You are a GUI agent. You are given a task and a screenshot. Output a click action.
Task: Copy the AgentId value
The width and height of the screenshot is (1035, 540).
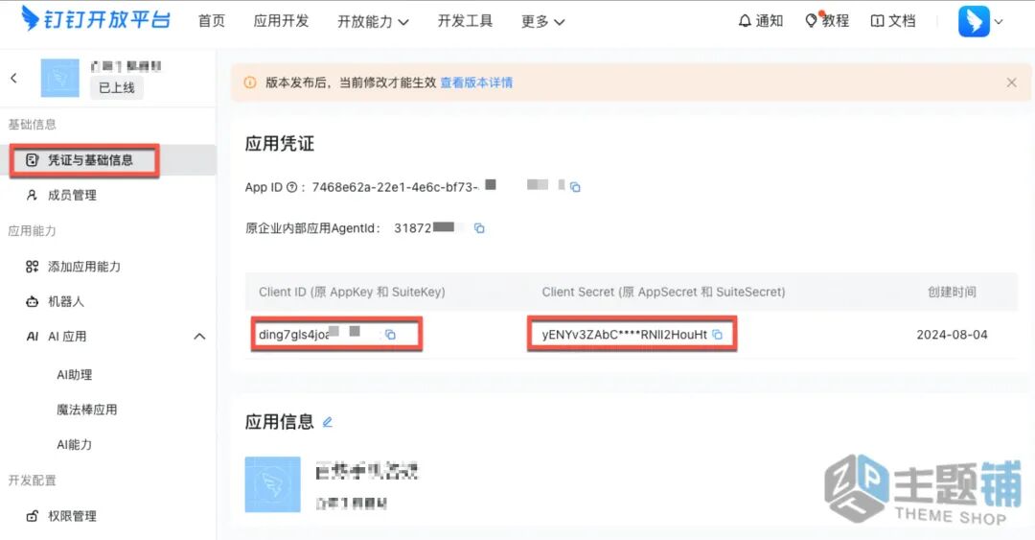point(480,228)
